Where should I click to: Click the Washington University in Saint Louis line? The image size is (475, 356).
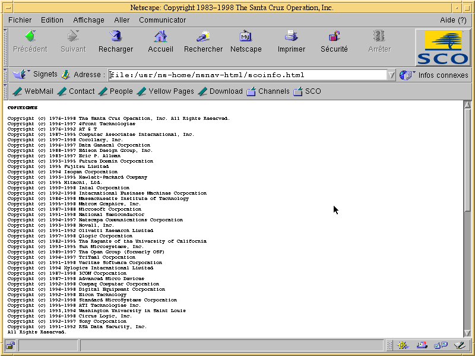point(97,311)
